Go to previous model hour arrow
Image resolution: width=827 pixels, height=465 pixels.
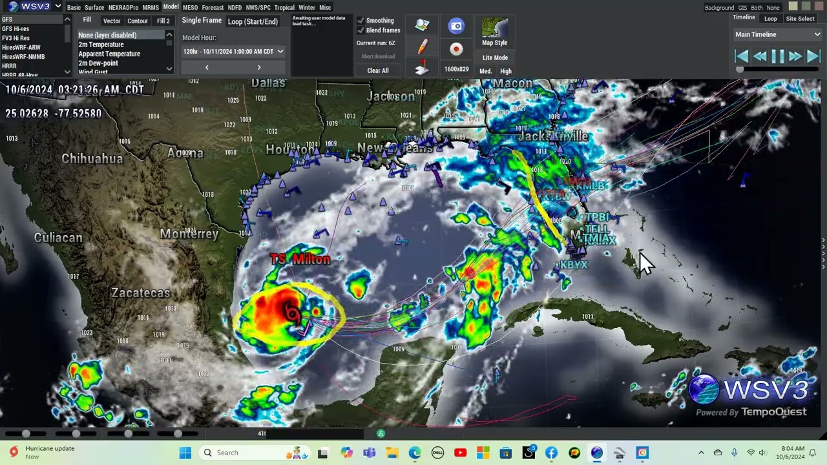pos(207,67)
